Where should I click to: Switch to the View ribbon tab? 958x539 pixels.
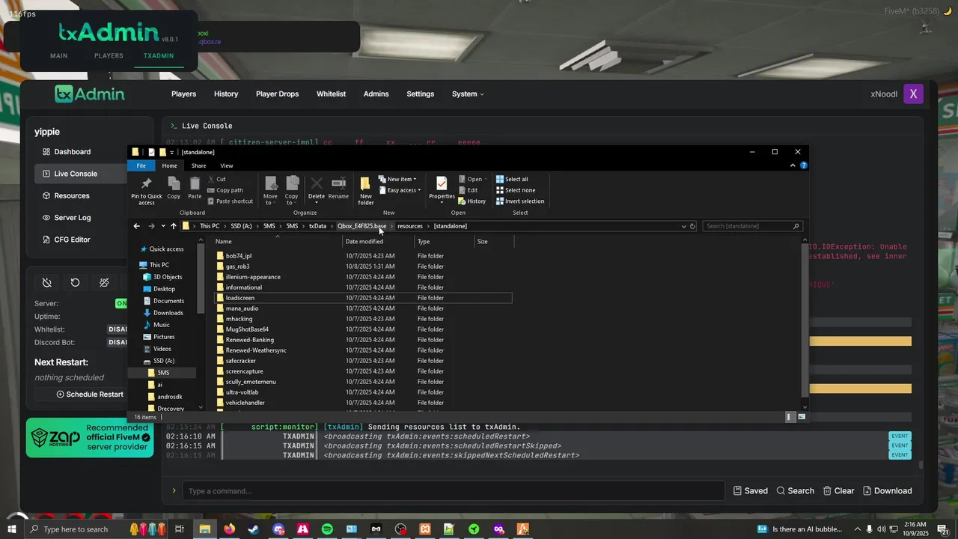point(227,165)
